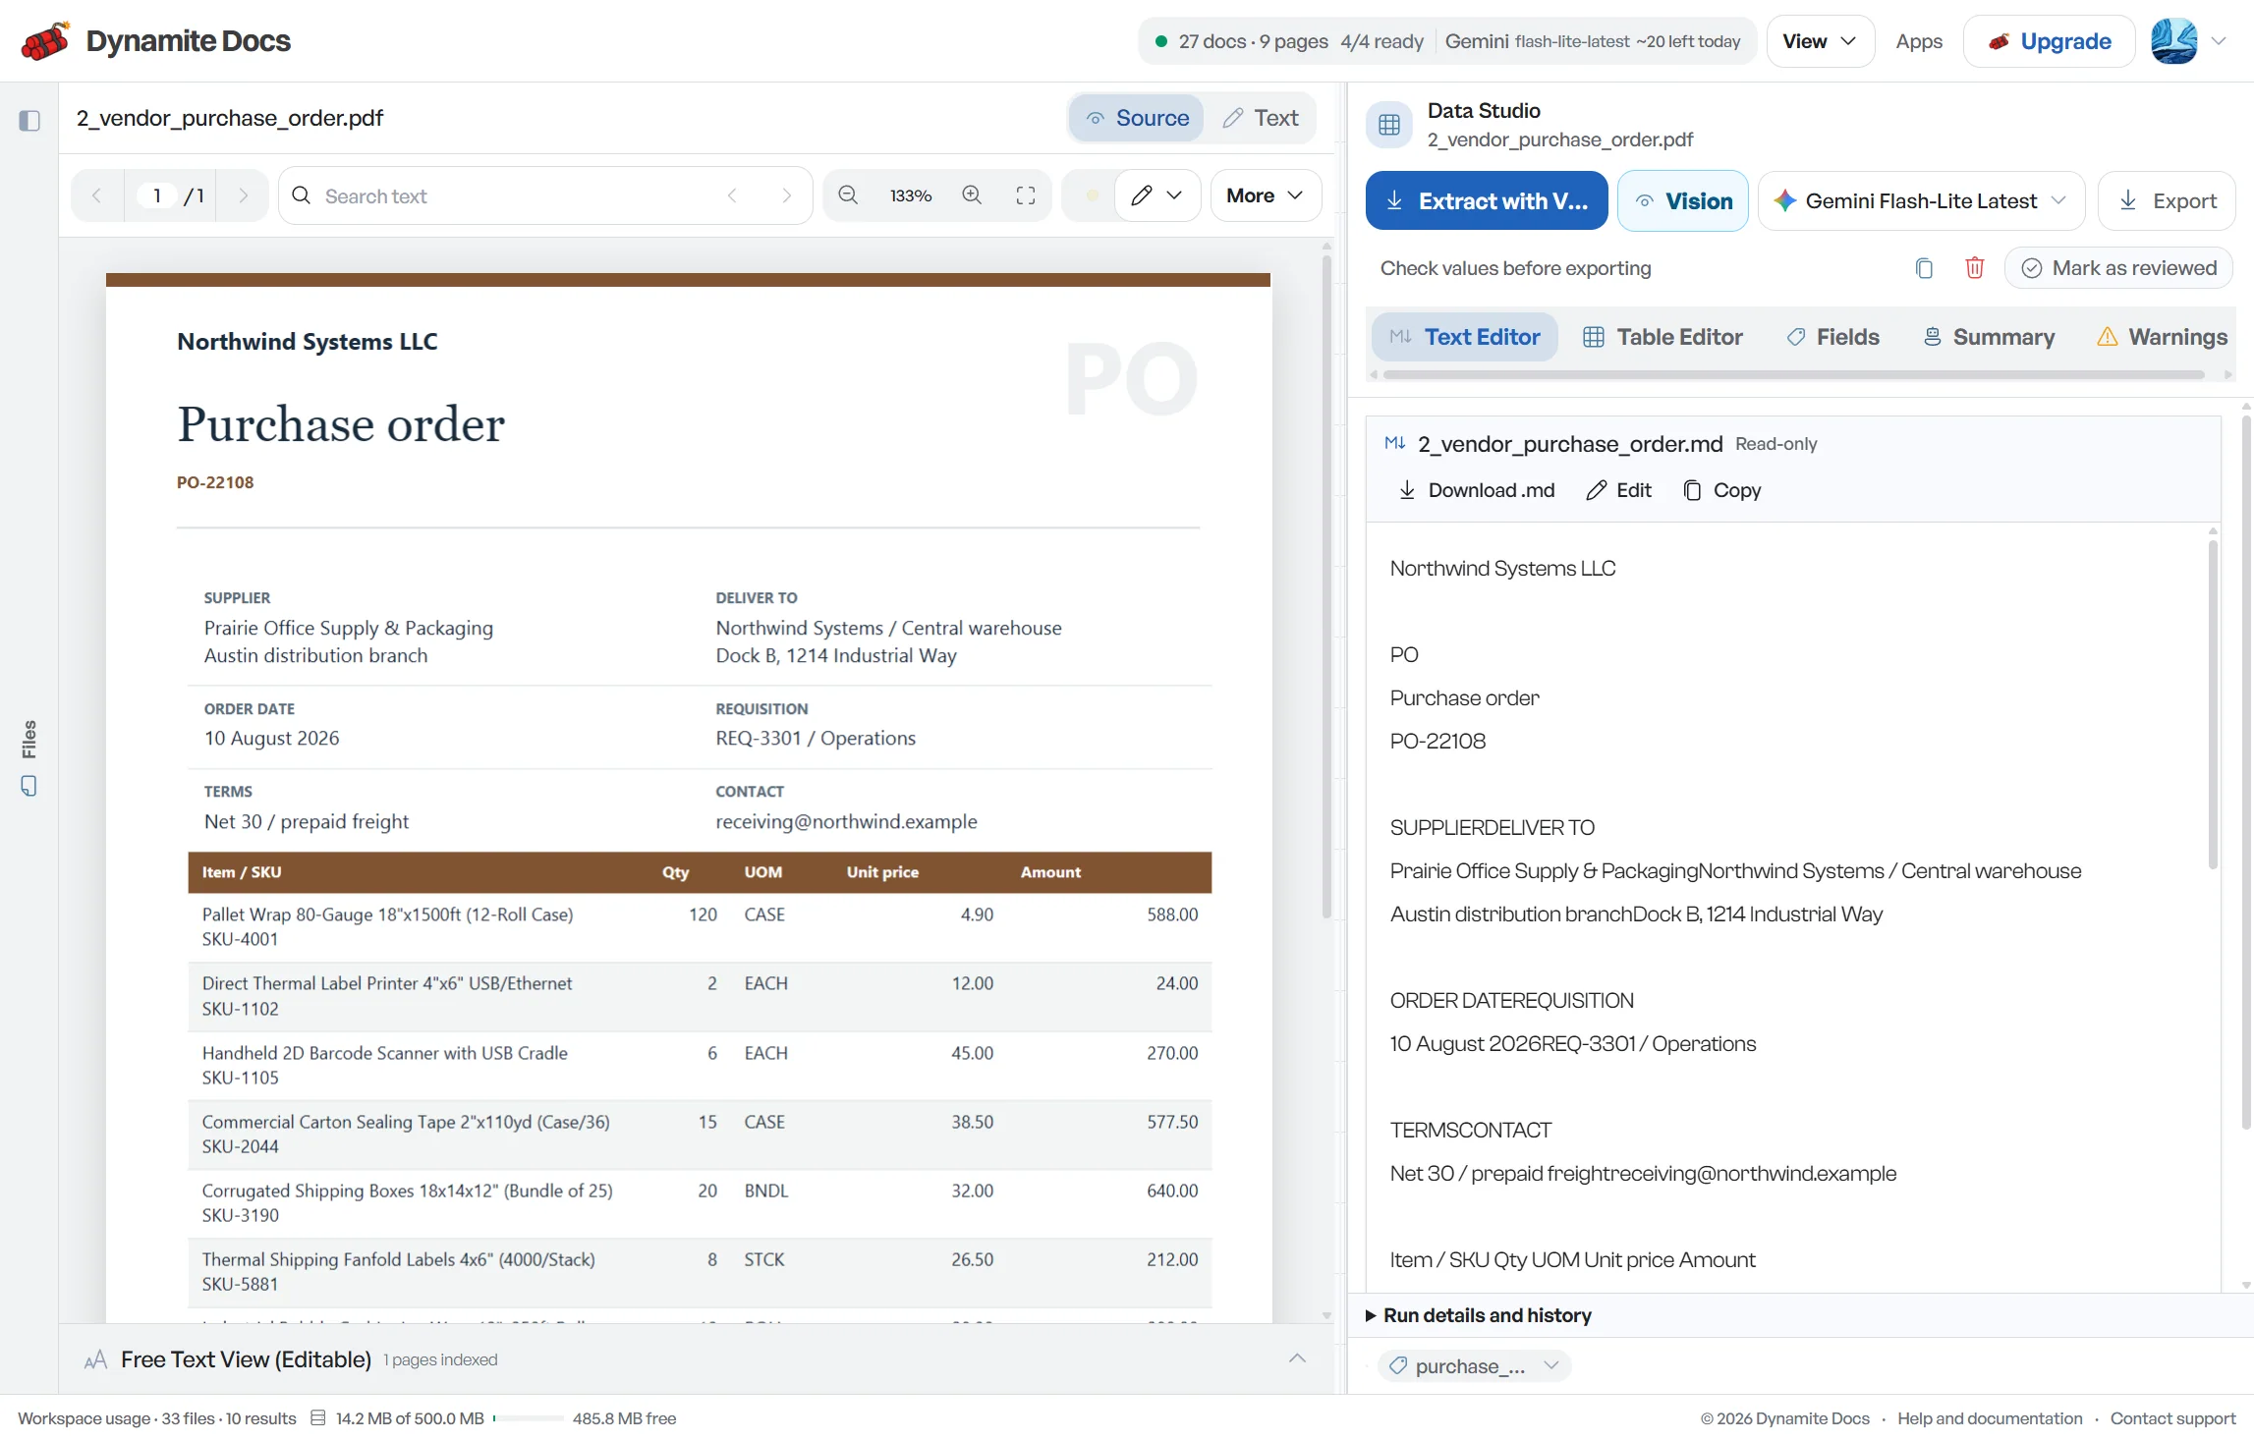Screen dimensions: 2254x1441
Task: Open Help and documentation link
Action: (1990, 1418)
